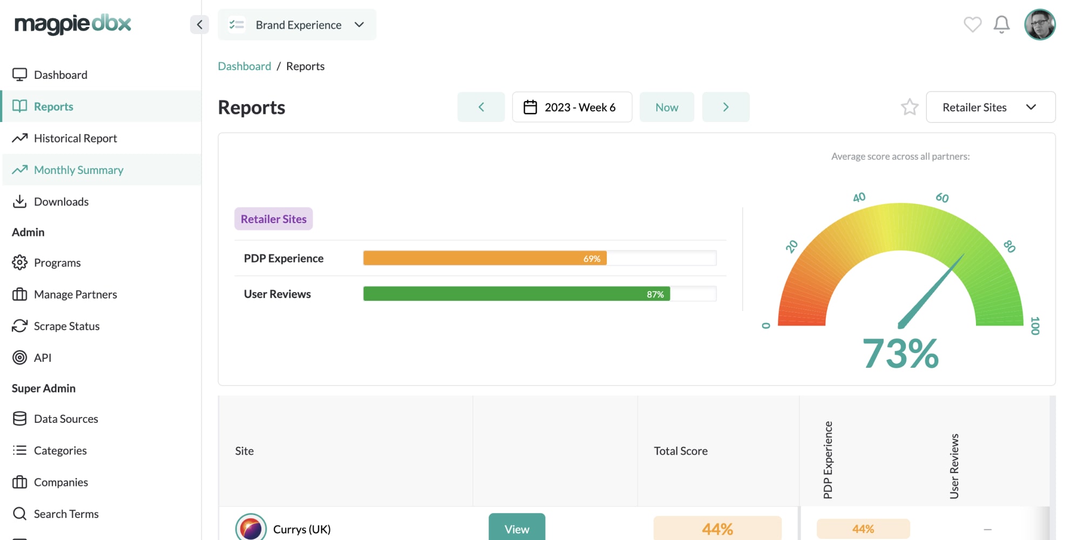
Task: Click the Programs gear icon
Action: [x=19, y=262]
